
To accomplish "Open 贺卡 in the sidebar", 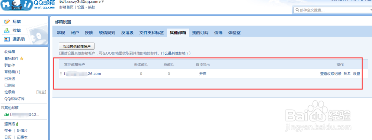I will 8,131.
